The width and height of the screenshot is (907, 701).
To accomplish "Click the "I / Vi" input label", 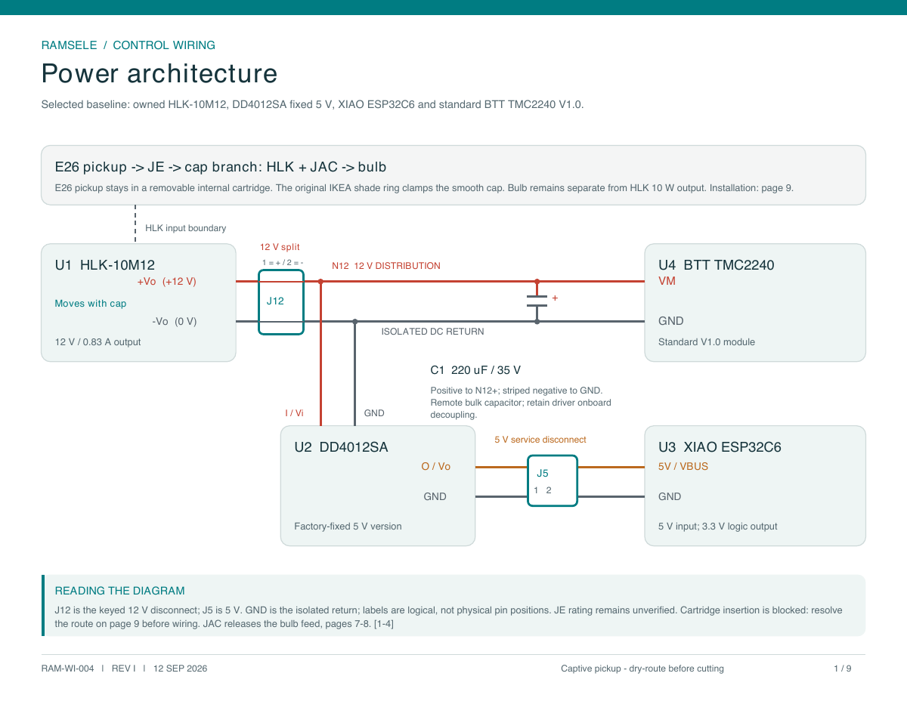I will [294, 413].
